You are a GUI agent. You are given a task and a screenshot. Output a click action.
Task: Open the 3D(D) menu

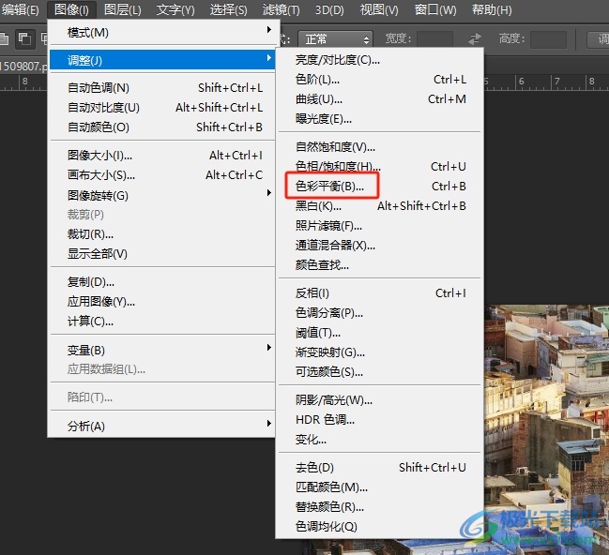coord(329,9)
